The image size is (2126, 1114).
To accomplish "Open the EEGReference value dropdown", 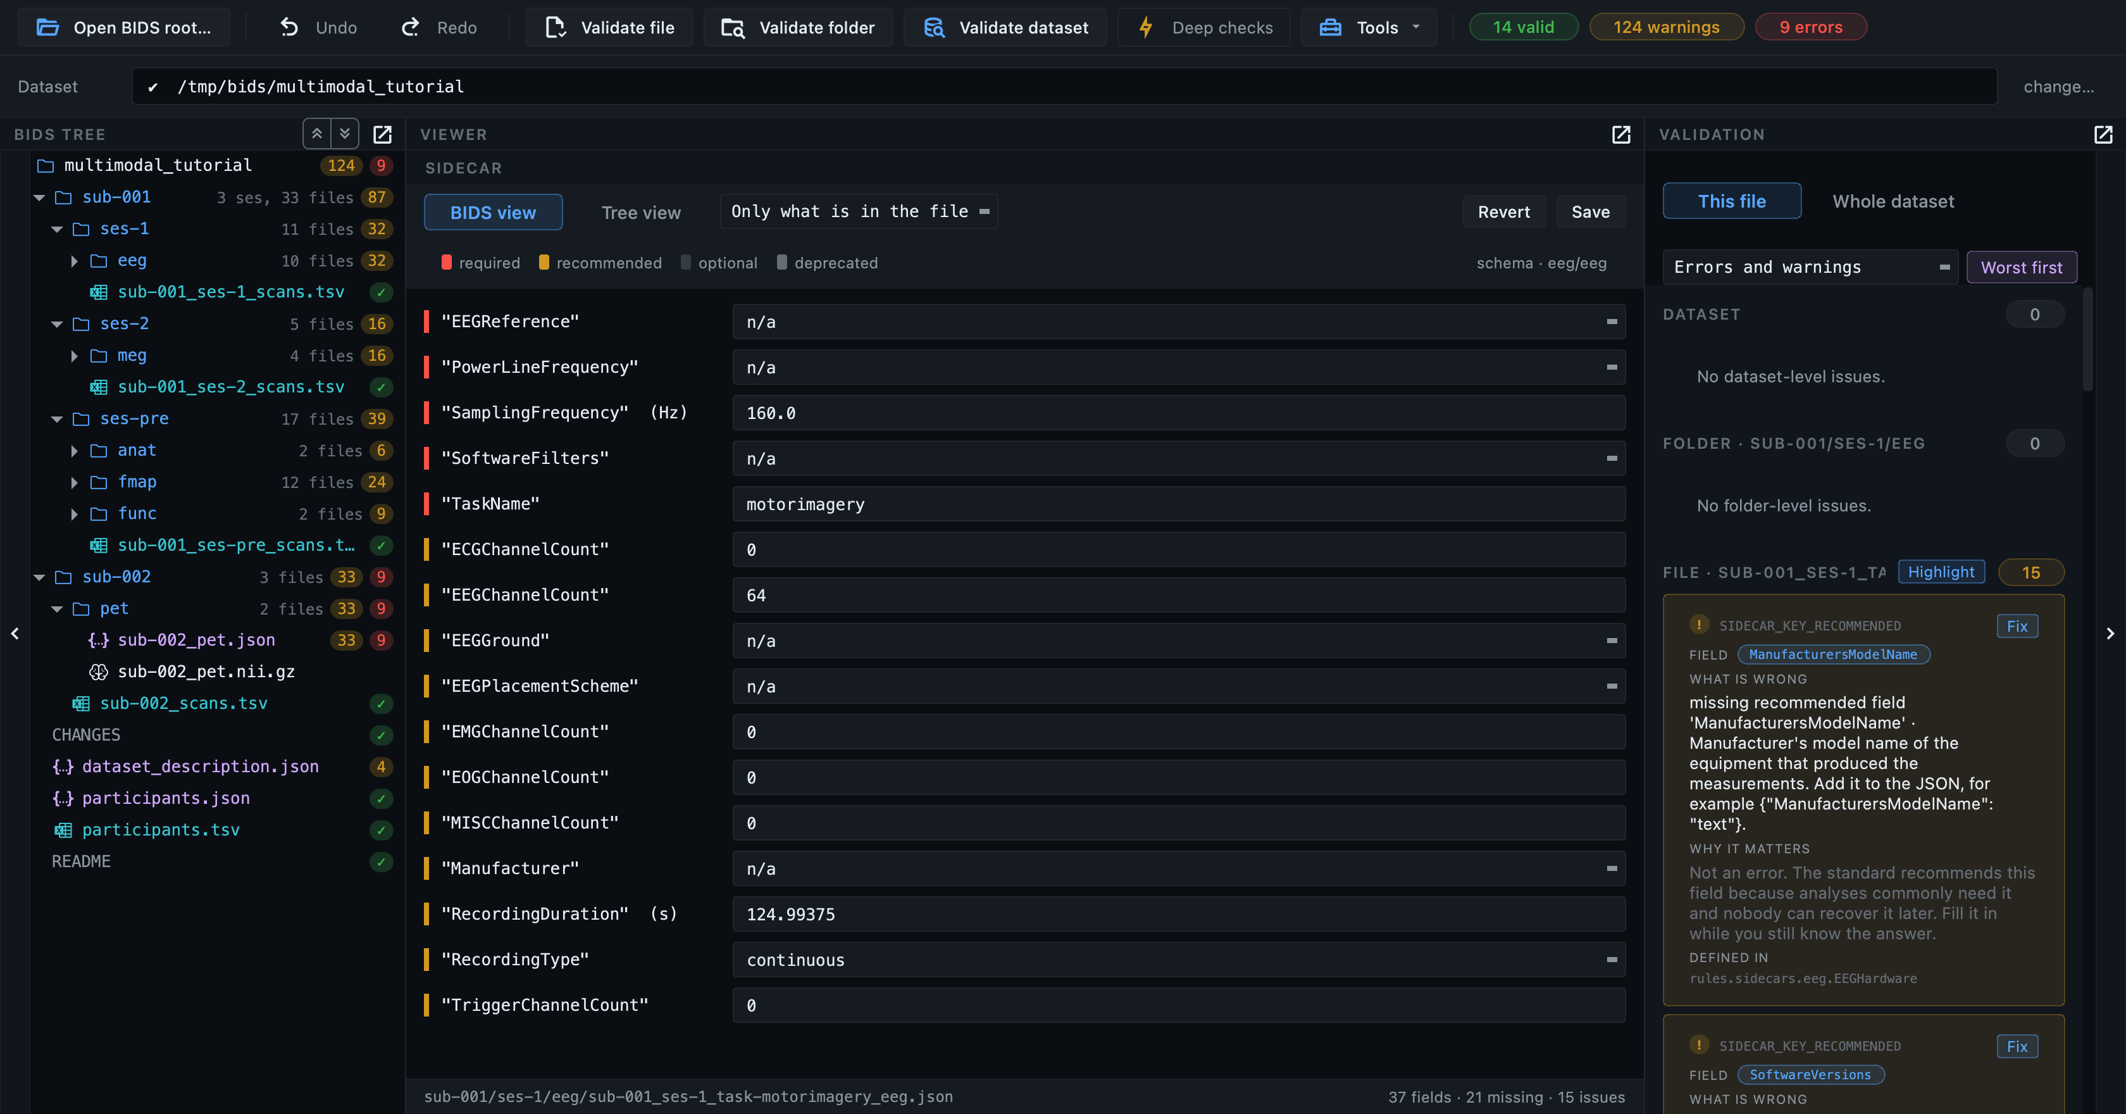I will click(x=1611, y=322).
